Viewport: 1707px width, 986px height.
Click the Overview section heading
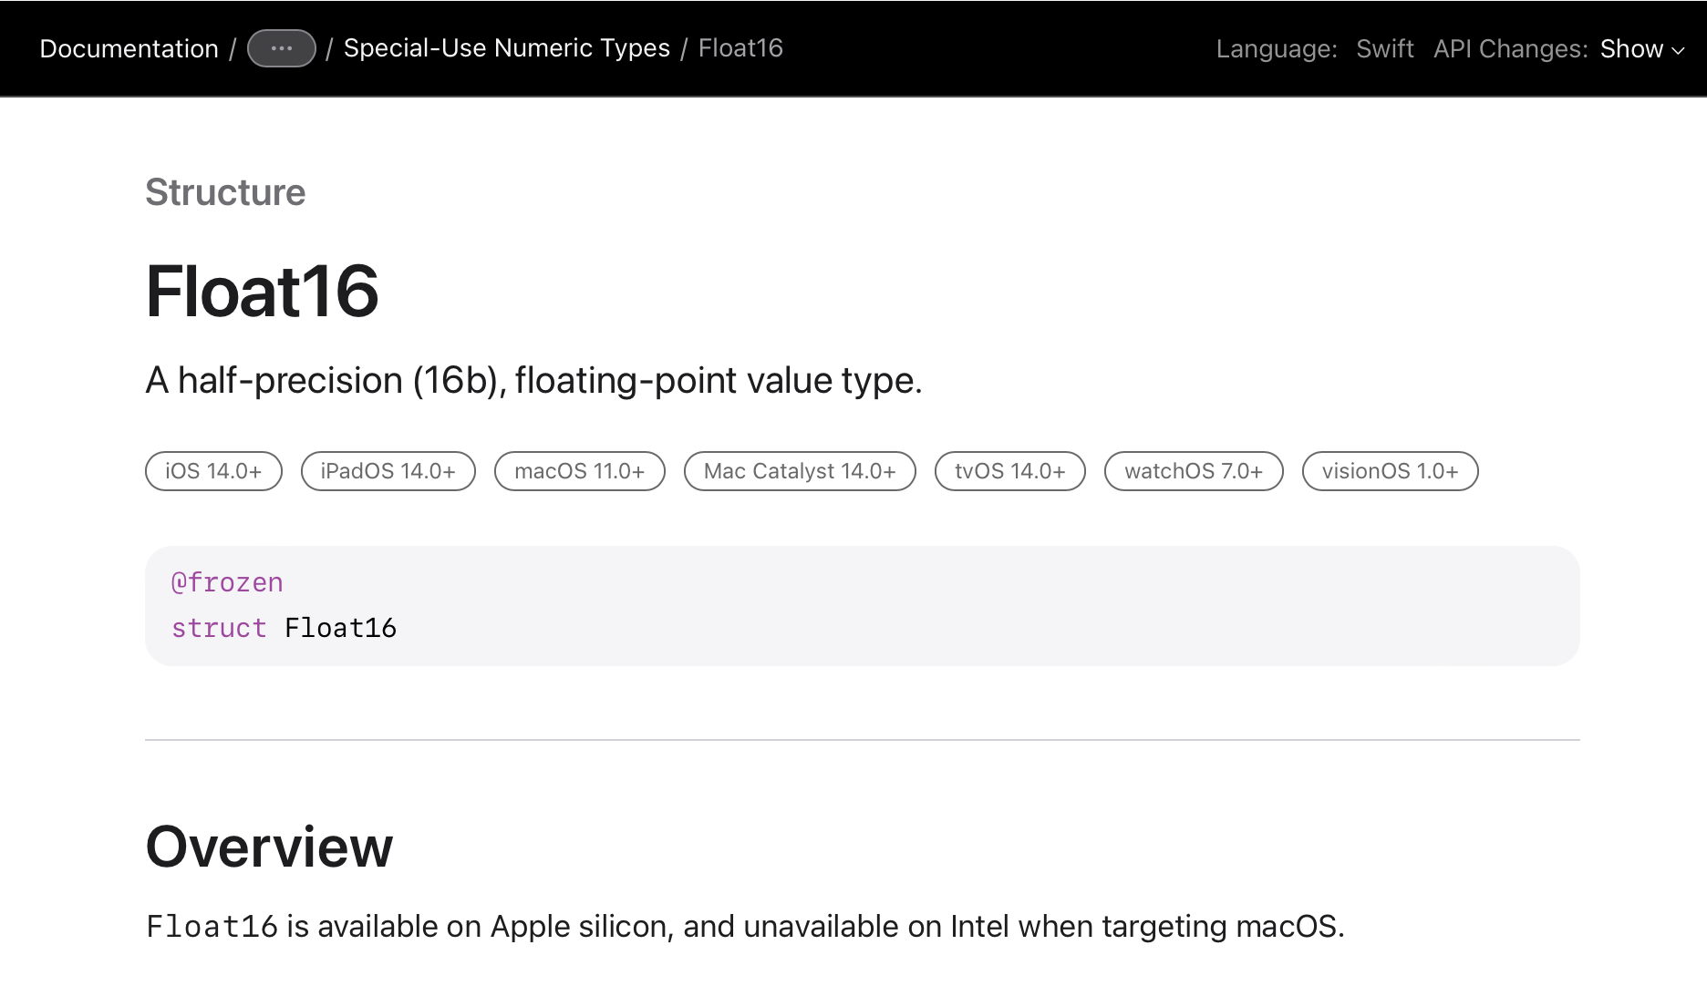pos(269,847)
